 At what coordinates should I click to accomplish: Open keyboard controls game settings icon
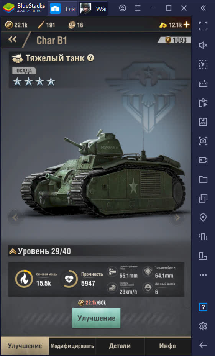click(x=203, y=84)
